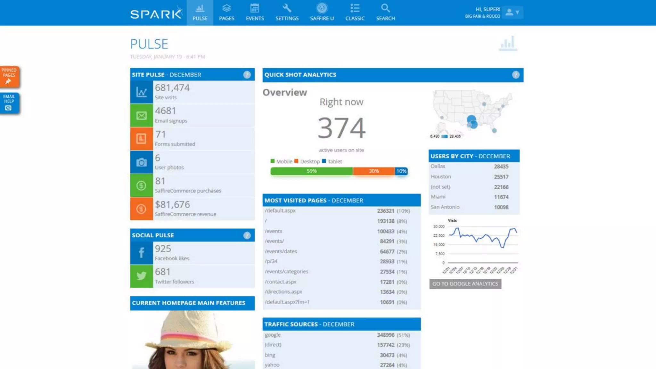Screen dimensions: 656x369
Task: Switch to the Classic menu item
Action: [355, 12]
